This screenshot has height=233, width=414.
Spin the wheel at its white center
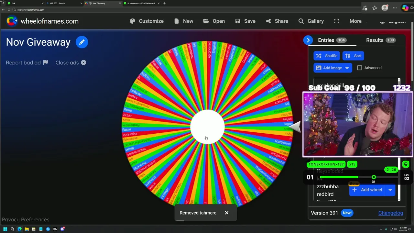tap(207, 127)
